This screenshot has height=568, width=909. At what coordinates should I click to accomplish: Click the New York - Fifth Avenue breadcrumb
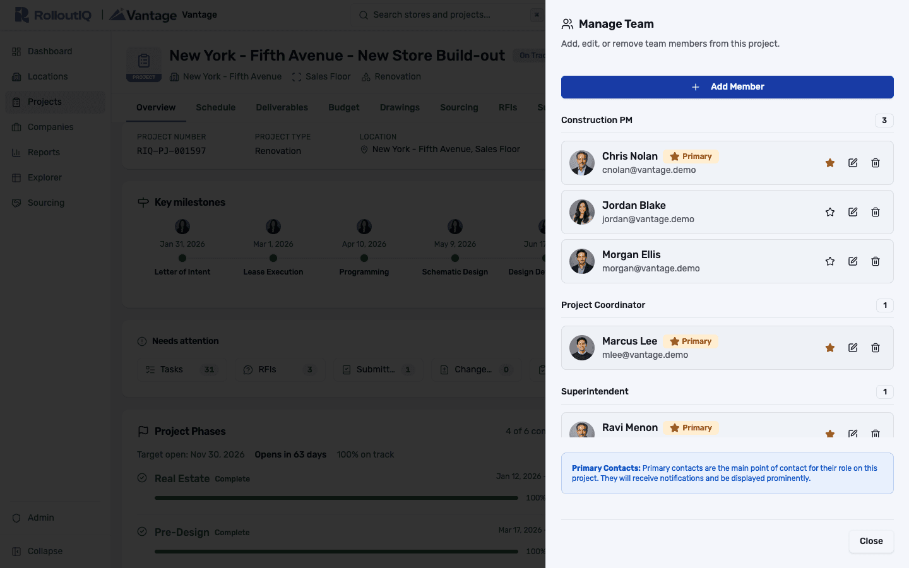tap(226, 77)
